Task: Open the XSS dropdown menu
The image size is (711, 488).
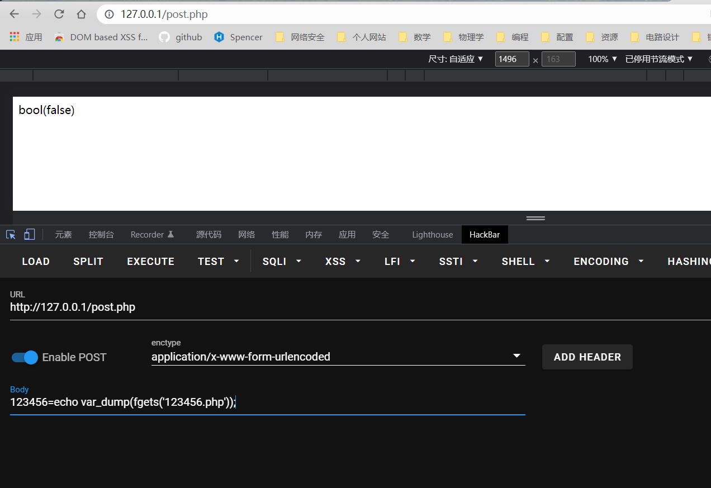Action: [343, 261]
